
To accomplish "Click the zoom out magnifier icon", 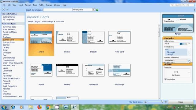I will [x=145, y=102].
